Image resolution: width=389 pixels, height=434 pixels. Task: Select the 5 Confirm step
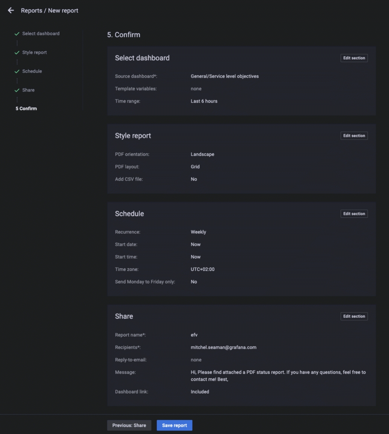[26, 109]
